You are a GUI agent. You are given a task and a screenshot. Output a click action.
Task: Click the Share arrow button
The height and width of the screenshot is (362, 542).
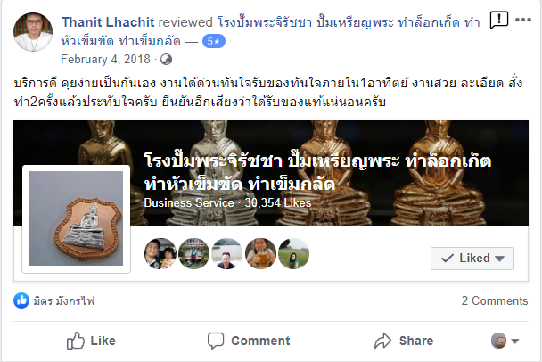[404, 341]
